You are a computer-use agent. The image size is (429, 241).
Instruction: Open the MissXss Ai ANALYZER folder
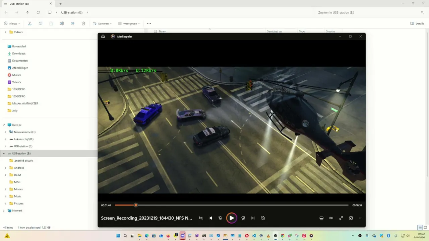pyautogui.click(x=25, y=103)
